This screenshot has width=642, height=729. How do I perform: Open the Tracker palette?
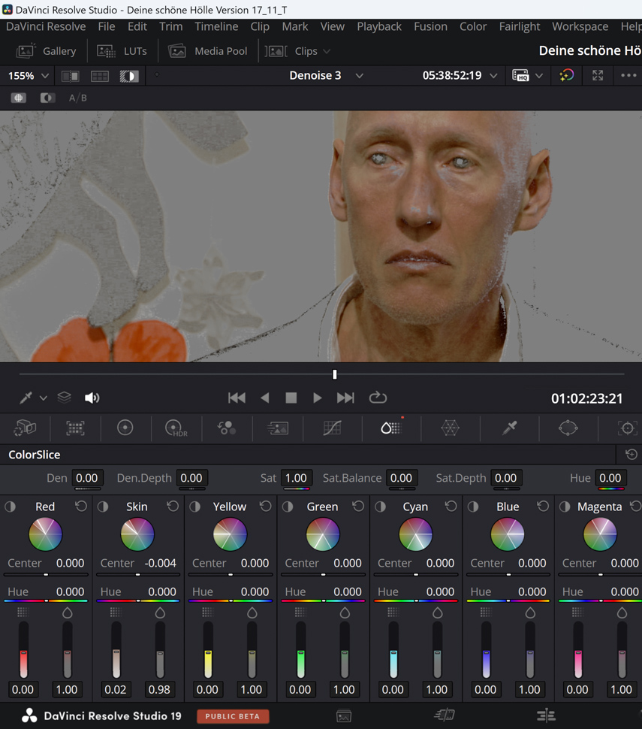coord(627,428)
